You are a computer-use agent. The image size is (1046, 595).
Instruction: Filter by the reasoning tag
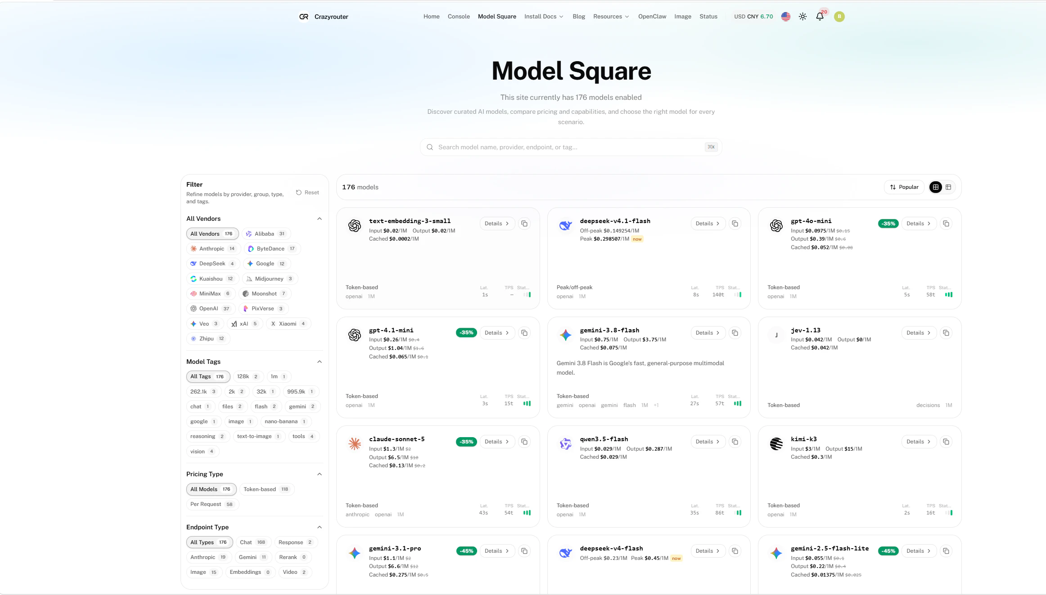click(208, 436)
